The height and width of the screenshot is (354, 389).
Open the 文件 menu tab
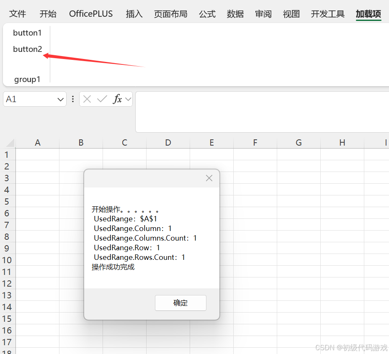[x=17, y=14]
